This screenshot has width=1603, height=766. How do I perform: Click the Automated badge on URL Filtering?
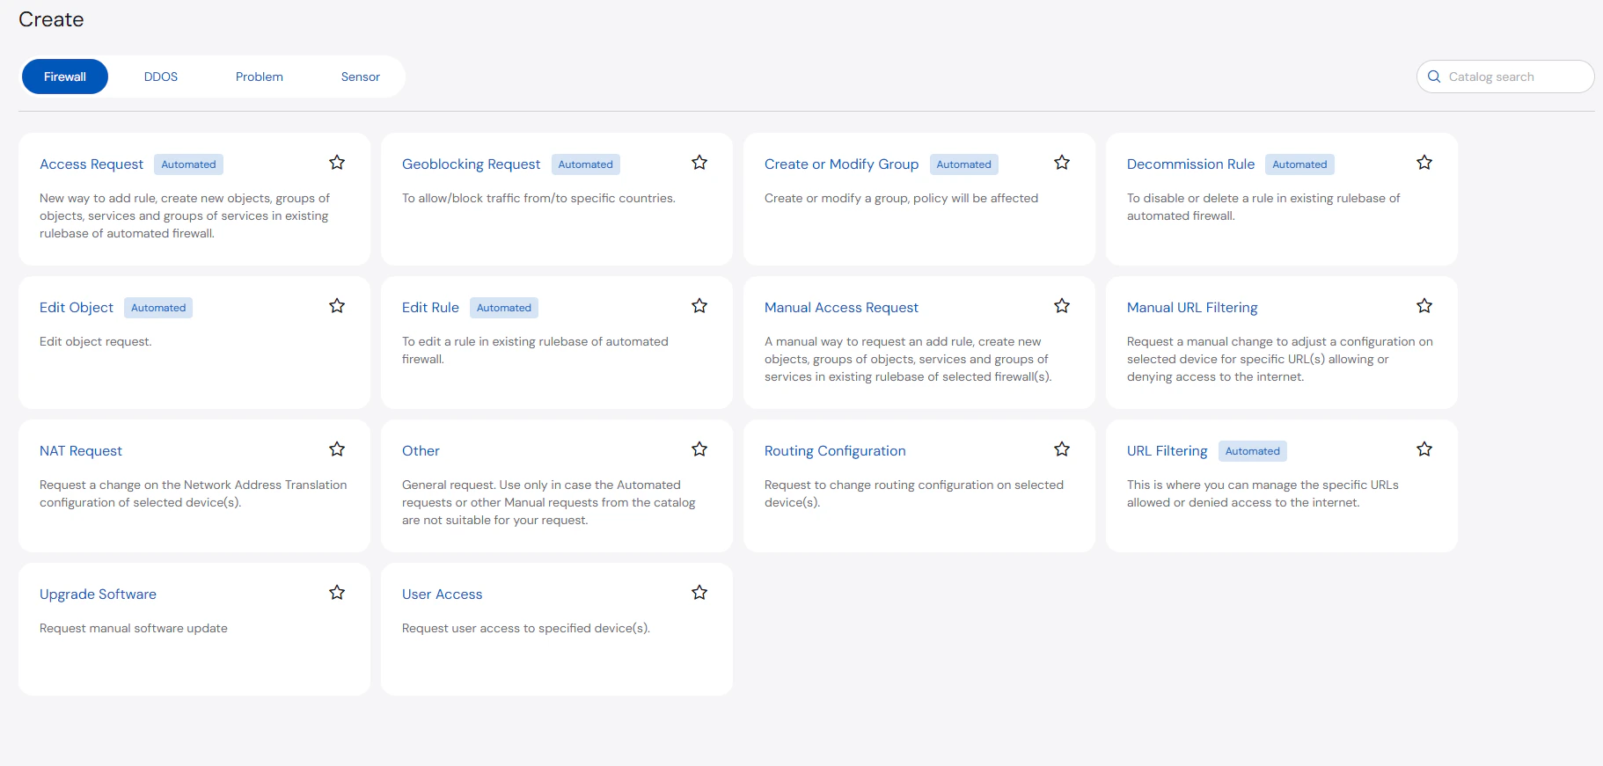(x=1253, y=451)
